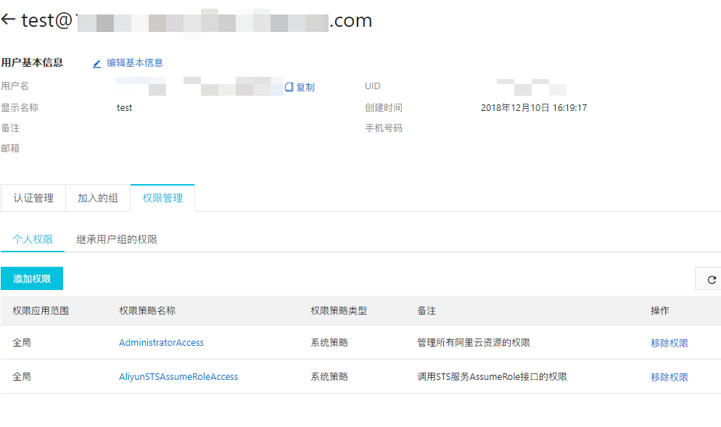721x427 pixels.
Task: Select the 权限管理 tab
Action: pos(162,198)
